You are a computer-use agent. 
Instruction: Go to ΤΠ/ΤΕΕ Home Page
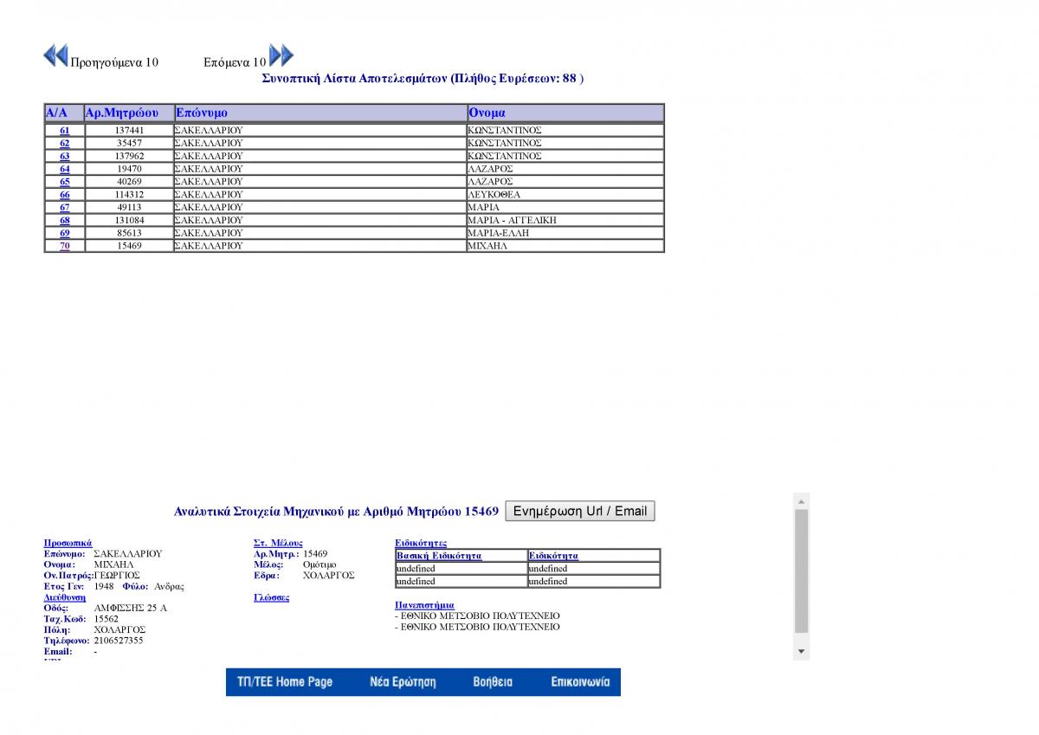[x=285, y=682]
